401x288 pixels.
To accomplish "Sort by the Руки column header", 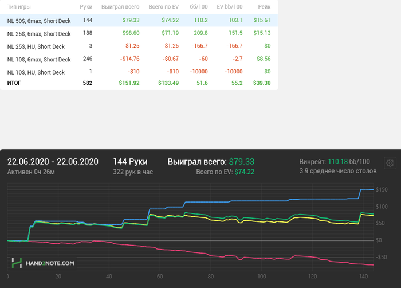I will [86, 7].
